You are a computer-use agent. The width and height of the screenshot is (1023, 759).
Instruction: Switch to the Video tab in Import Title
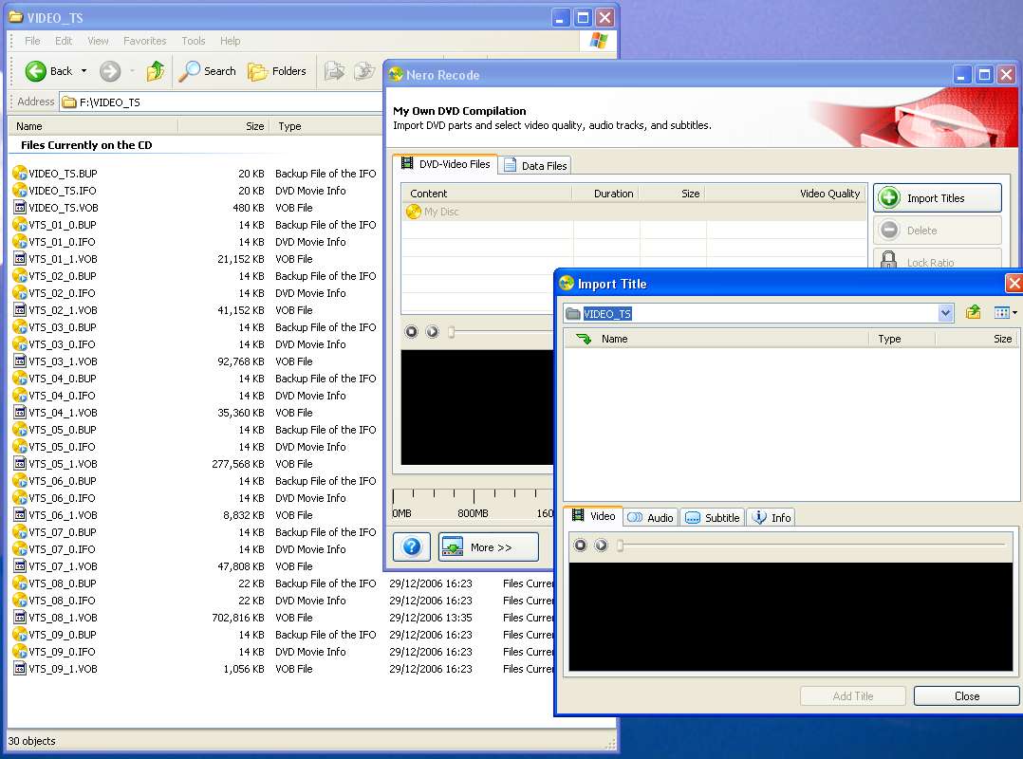(594, 516)
